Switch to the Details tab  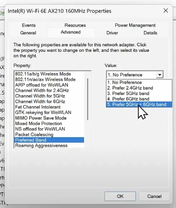pyautogui.click(x=150, y=33)
